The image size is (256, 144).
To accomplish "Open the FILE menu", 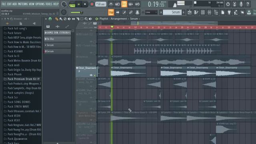I will pos(4,4).
